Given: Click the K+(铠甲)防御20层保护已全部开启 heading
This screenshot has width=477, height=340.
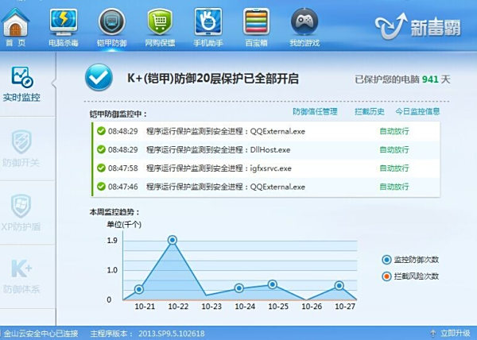Looking at the screenshot, I should [x=212, y=79].
